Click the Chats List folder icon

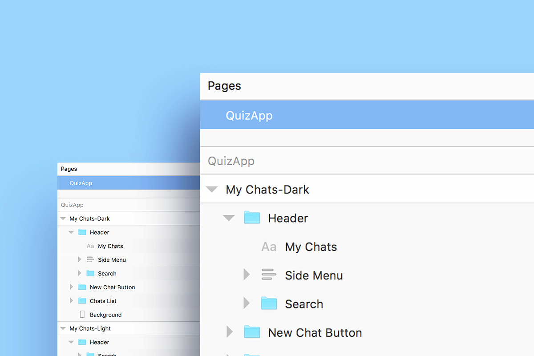pos(82,301)
